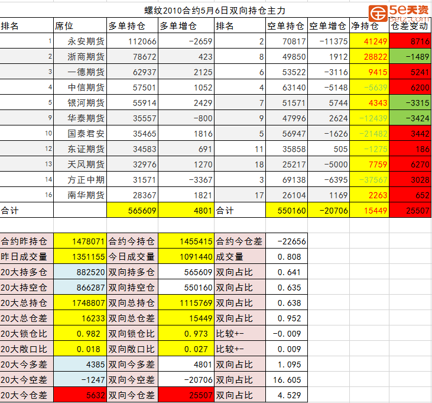This screenshot has width=432, height=403.
Task: Select value 16233 for 20大总仓差
Action: 80,318
